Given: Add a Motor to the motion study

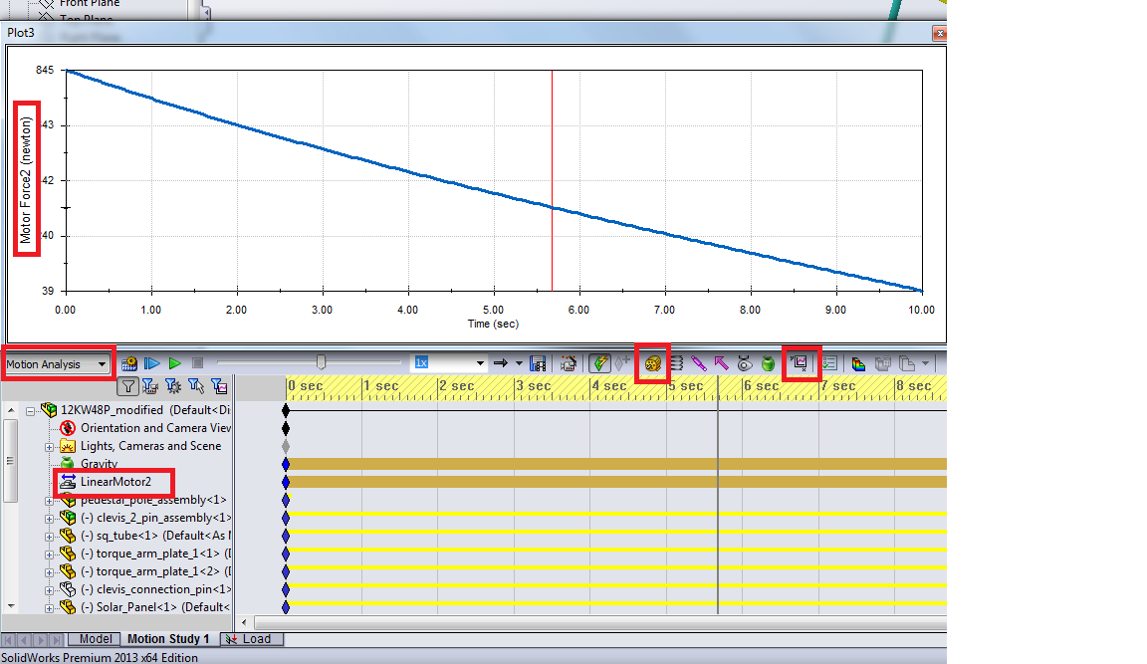Looking at the screenshot, I should click(x=652, y=364).
